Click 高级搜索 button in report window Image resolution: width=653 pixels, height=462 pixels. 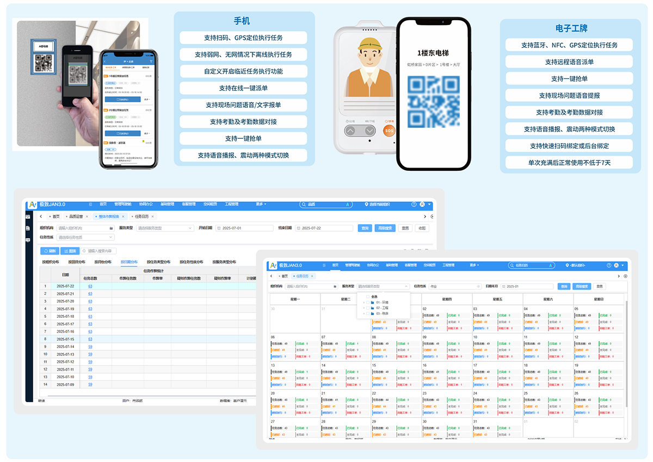(x=385, y=228)
